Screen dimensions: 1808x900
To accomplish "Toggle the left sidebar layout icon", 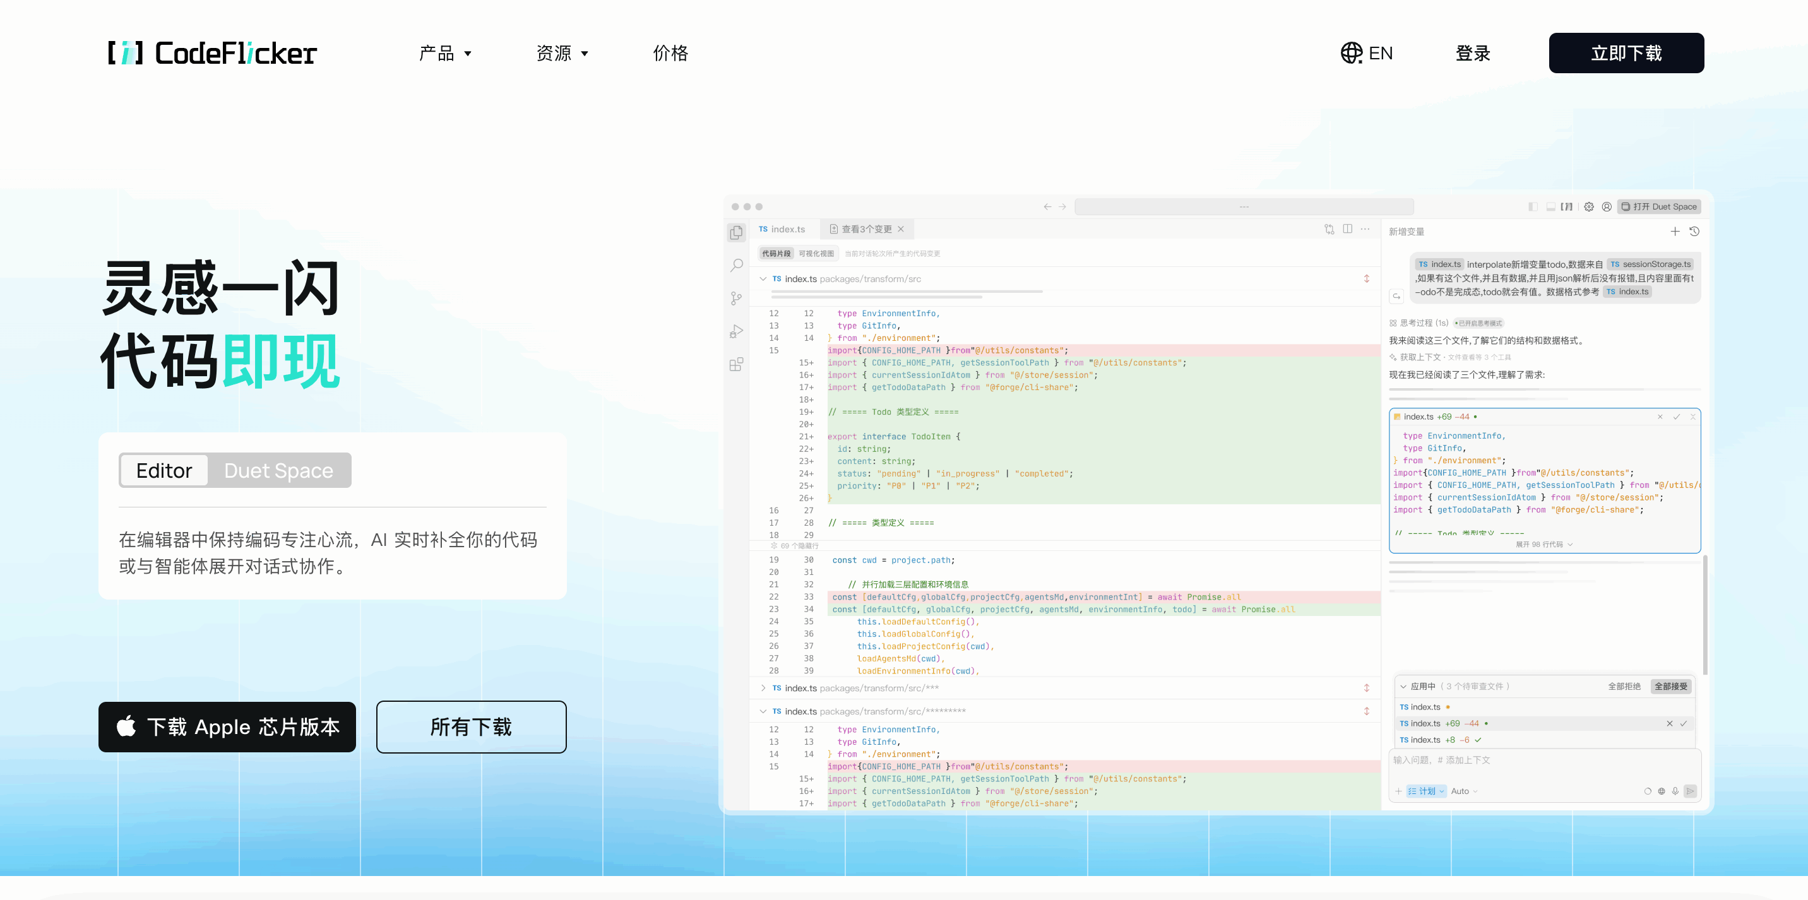I will pos(1533,206).
